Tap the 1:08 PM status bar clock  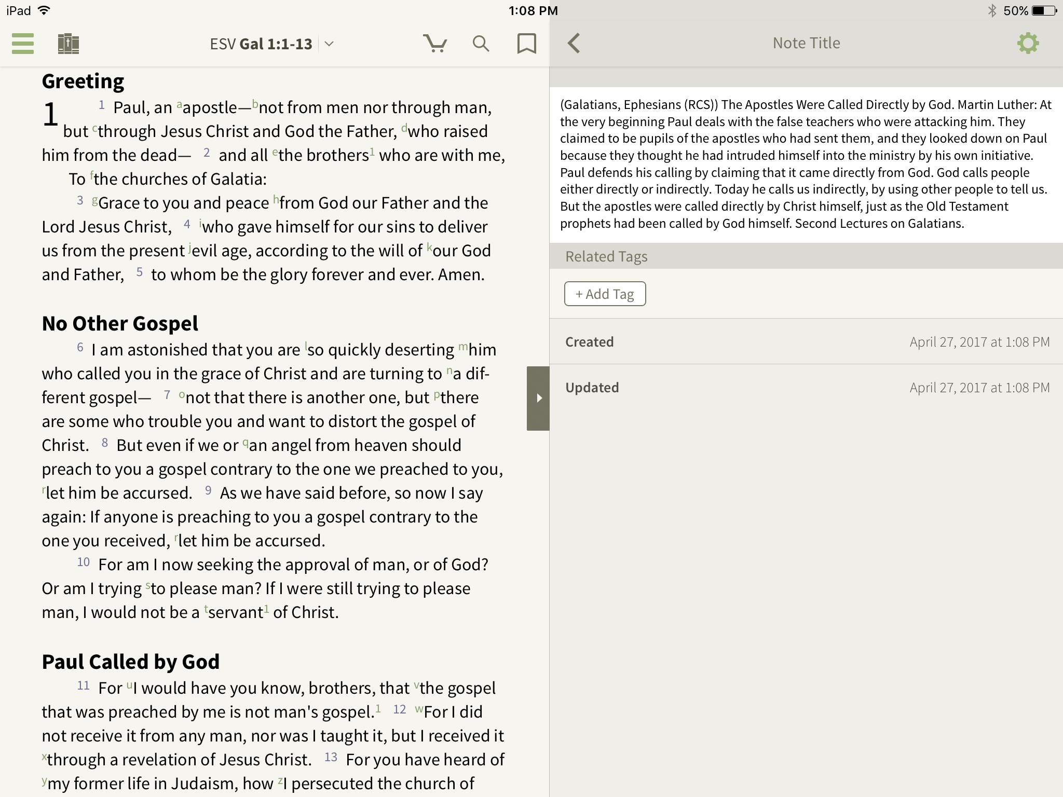(533, 10)
